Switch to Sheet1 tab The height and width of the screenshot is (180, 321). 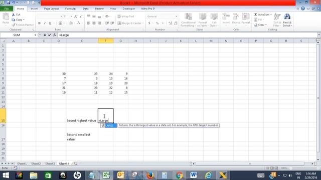pyautogui.click(x=22, y=163)
